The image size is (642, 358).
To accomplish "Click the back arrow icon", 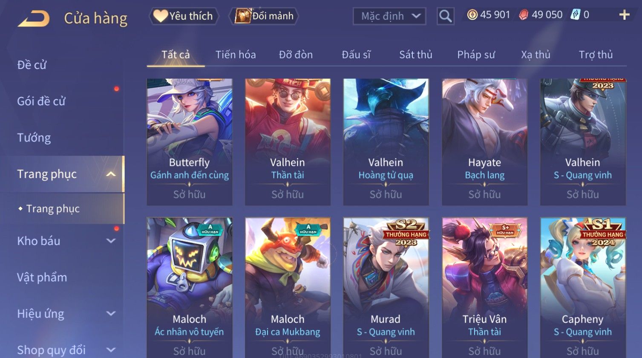I will pos(34,18).
